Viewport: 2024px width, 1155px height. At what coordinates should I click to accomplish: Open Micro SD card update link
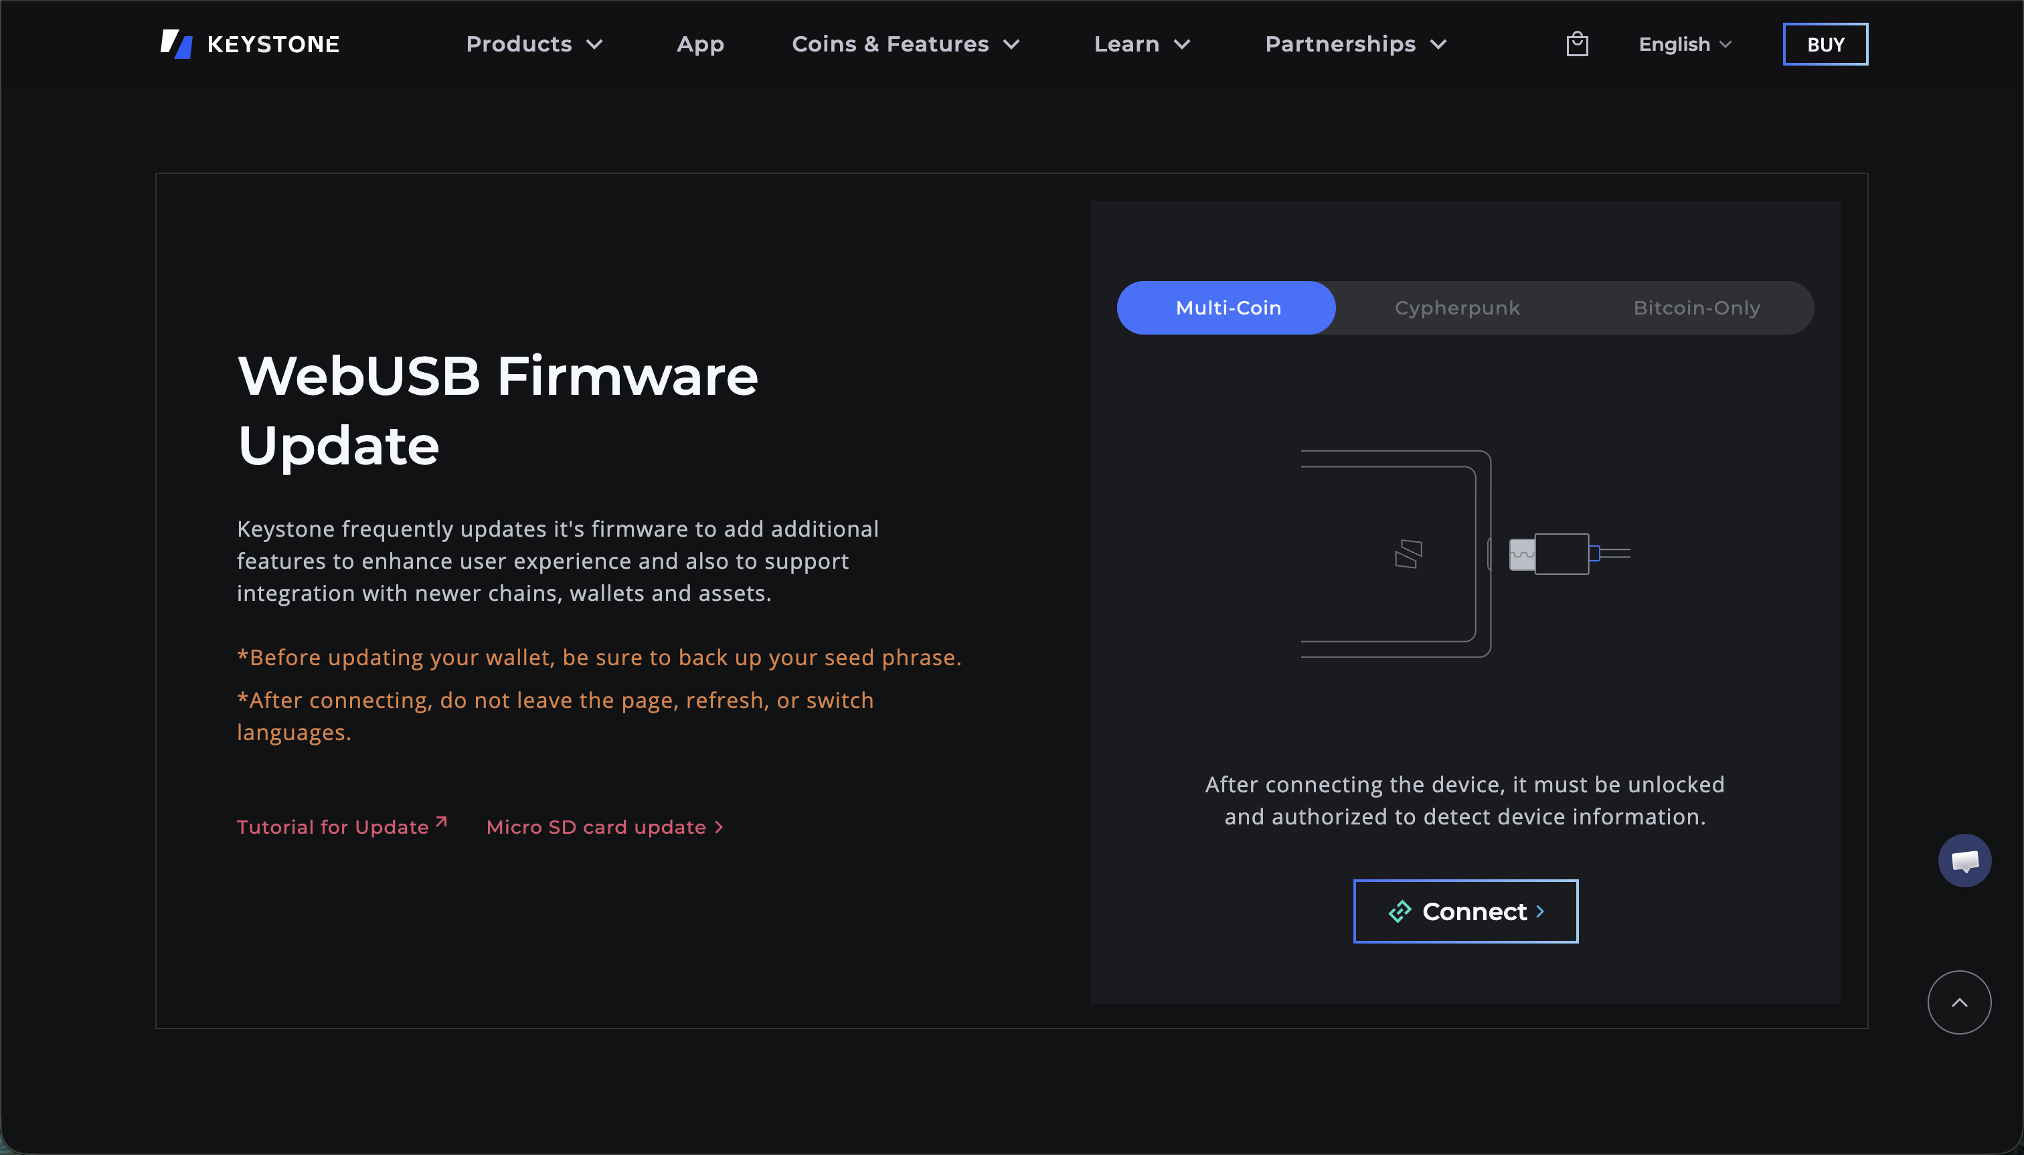click(604, 826)
